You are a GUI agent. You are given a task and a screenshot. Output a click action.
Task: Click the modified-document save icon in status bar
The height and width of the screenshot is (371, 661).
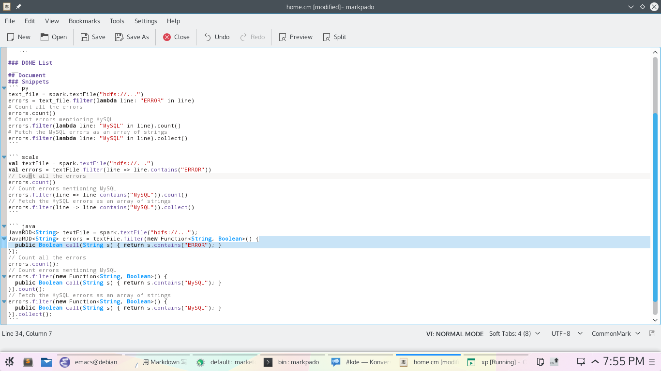pyautogui.click(x=652, y=333)
